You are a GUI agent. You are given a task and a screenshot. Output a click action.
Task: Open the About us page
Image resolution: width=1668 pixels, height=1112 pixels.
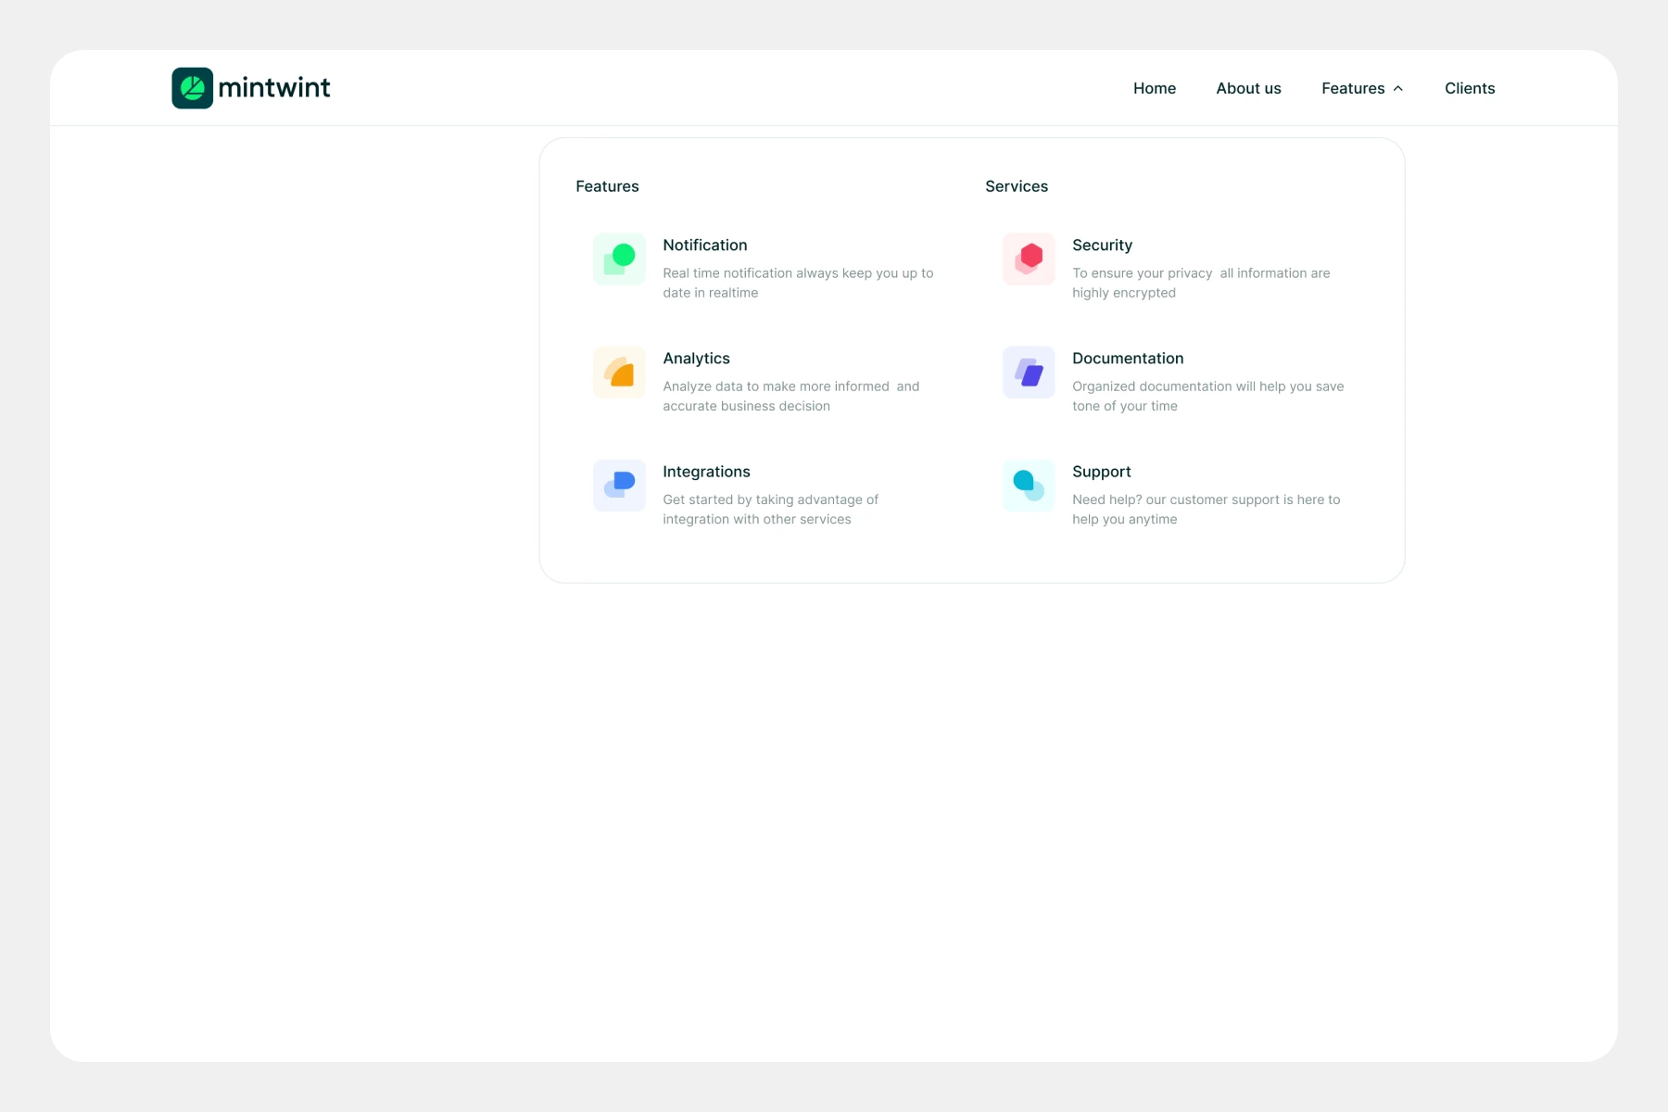pos(1248,88)
